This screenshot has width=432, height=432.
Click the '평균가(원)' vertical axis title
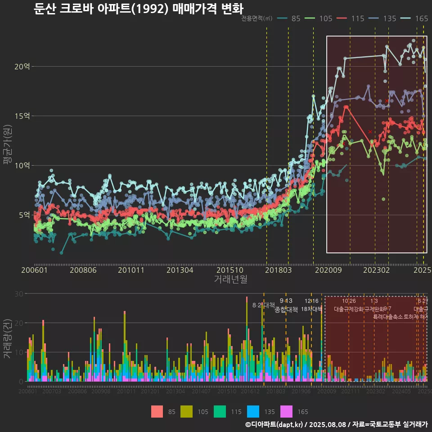coord(8,144)
